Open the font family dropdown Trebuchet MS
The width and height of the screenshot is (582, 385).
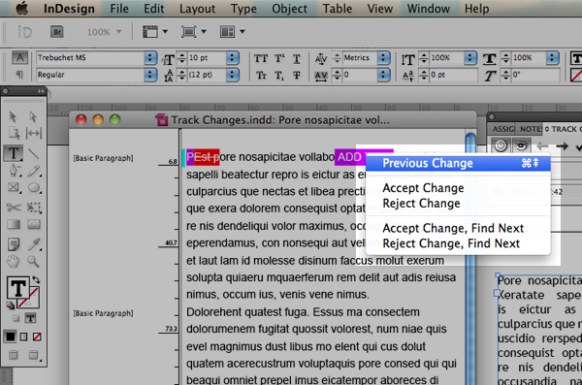pyautogui.click(x=150, y=58)
